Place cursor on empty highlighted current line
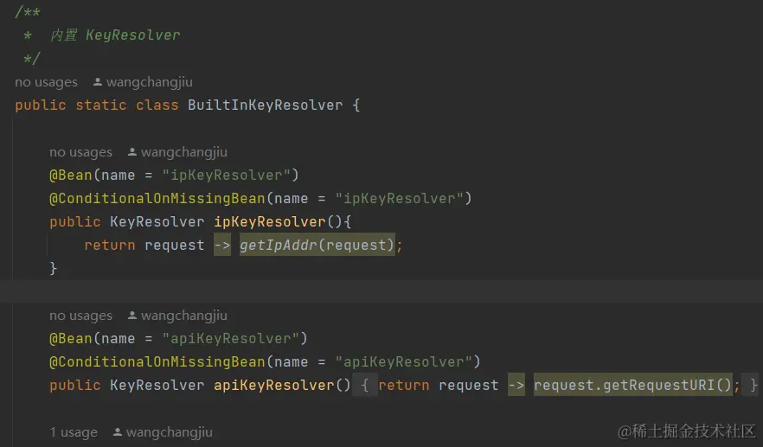The height and width of the screenshot is (447, 763). coord(381,291)
